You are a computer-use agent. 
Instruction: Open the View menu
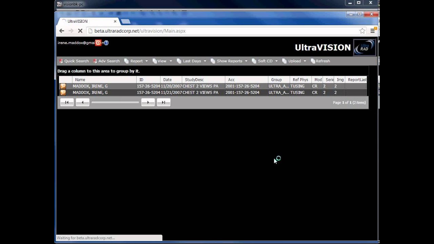click(x=162, y=61)
